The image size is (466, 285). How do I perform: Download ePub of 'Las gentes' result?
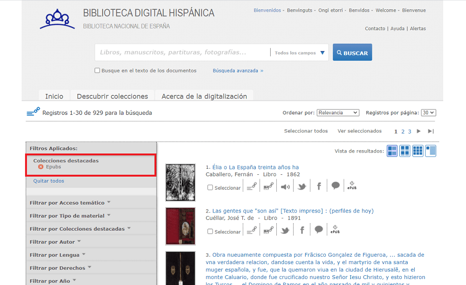click(x=335, y=230)
